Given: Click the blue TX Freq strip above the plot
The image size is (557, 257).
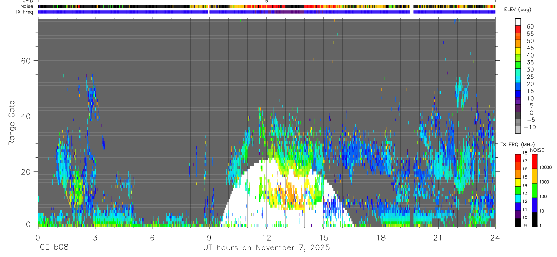Looking at the screenshot, I should 267,12.
